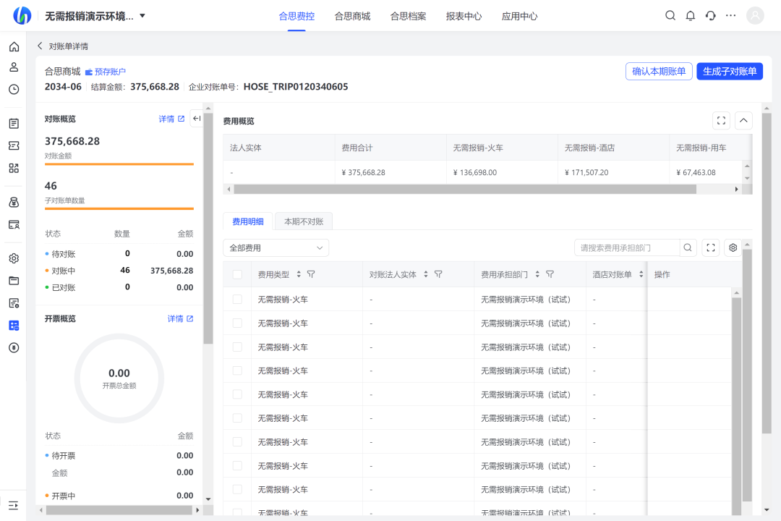Open 详情 link in 对账概览

pos(171,119)
